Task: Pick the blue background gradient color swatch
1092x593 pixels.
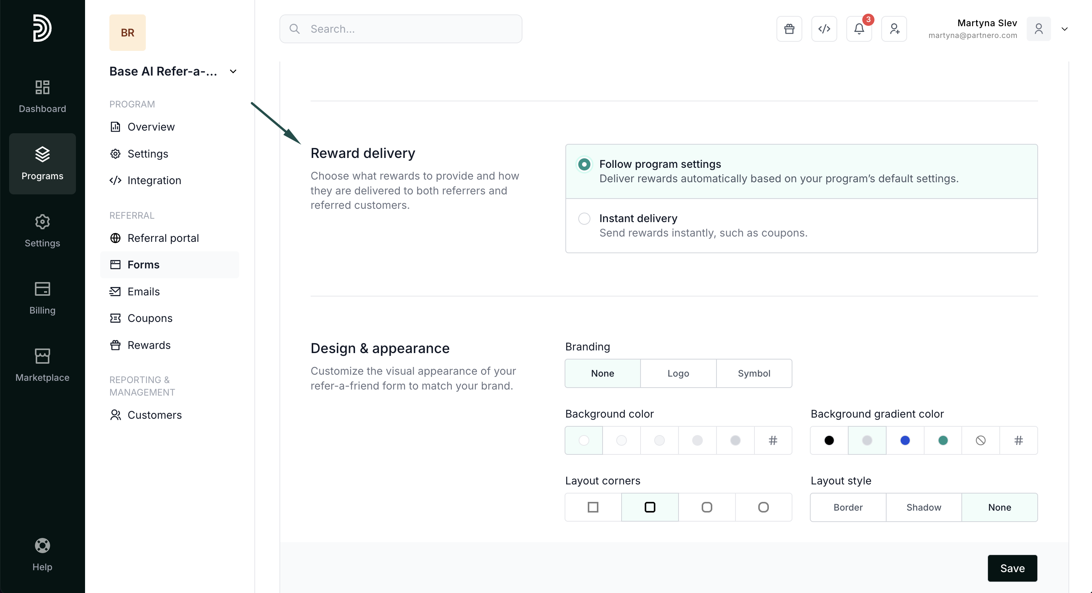Action: point(905,440)
